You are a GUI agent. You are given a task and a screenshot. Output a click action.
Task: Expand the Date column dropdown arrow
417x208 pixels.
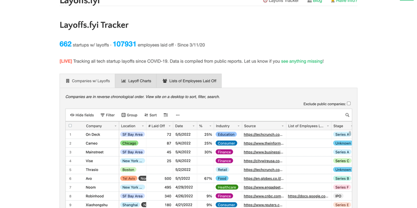(193, 126)
